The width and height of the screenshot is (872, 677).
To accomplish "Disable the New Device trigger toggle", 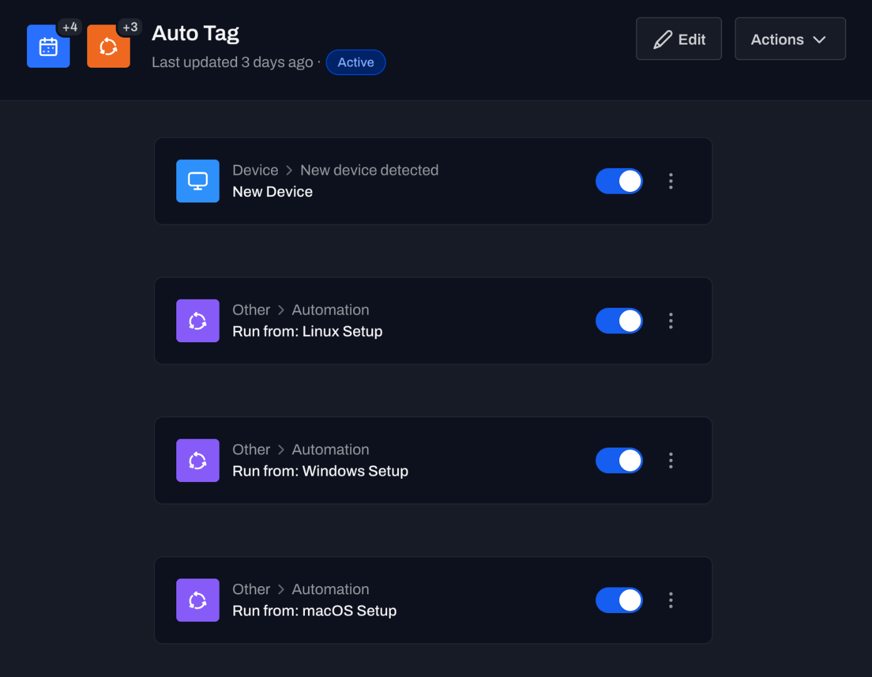I will pos(619,181).
